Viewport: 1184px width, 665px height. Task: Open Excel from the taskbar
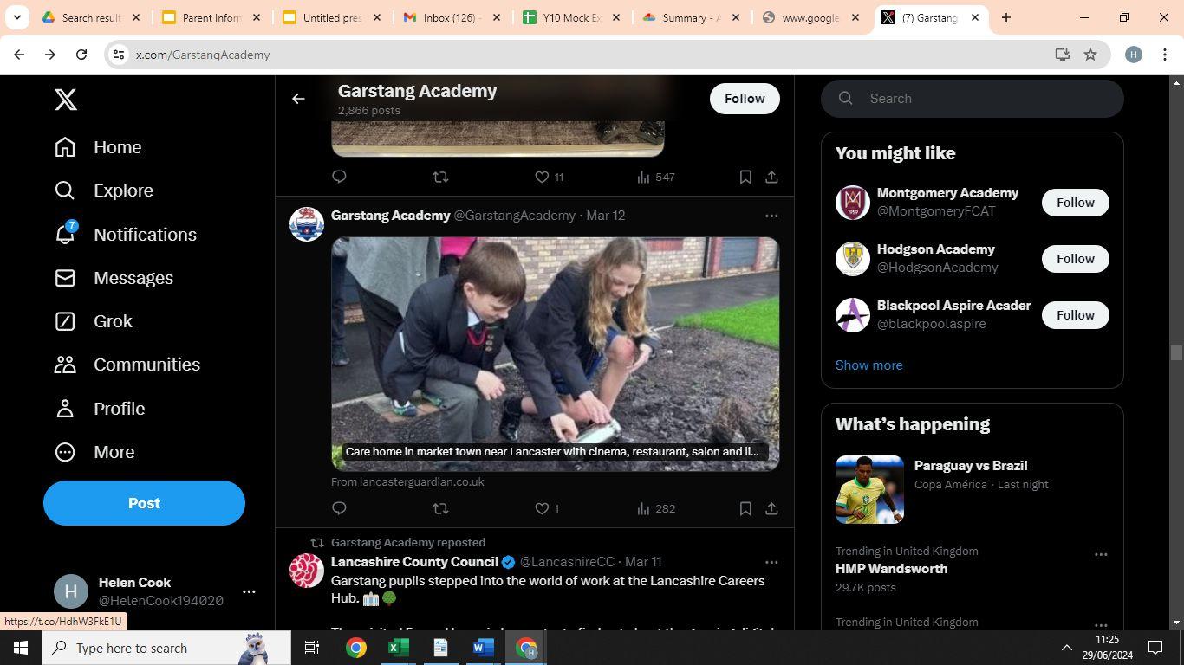tap(399, 648)
